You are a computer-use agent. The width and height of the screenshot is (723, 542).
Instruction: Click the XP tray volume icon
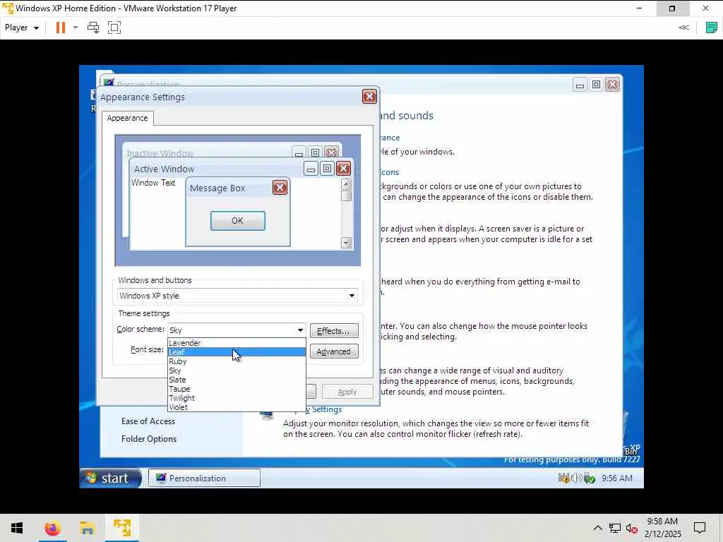click(576, 478)
